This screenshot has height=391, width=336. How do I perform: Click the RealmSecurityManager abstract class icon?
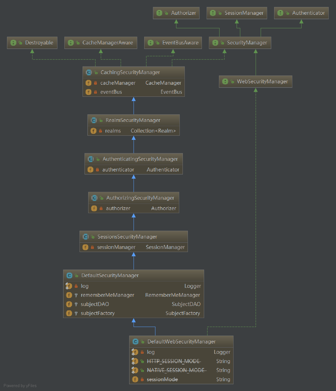(x=94, y=120)
